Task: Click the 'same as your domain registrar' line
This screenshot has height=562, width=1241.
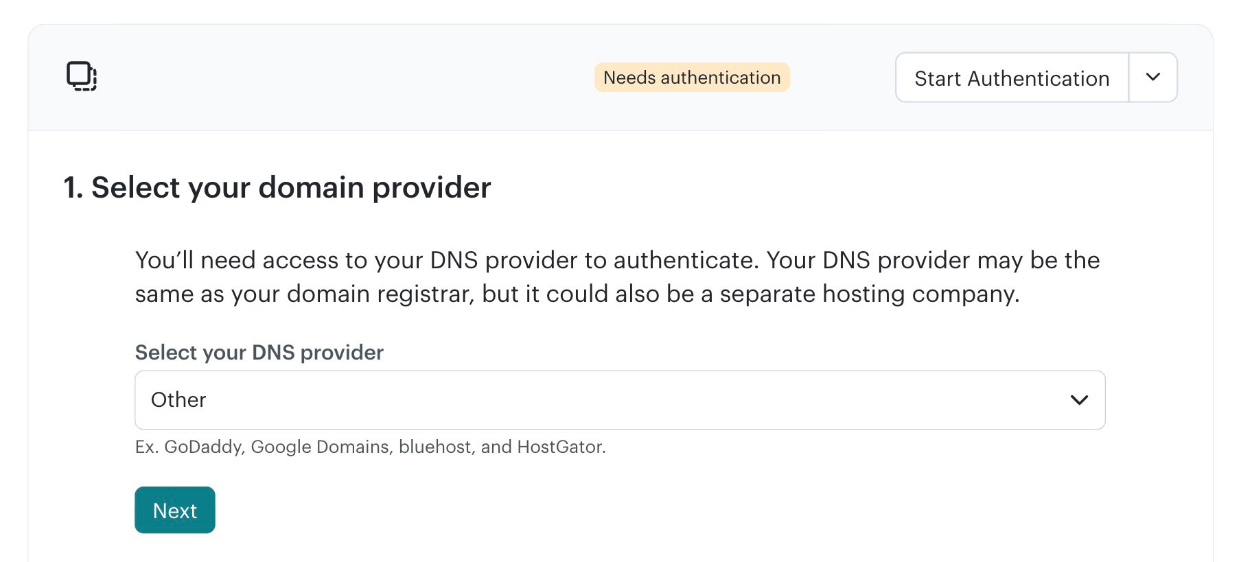Action: tap(577, 294)
